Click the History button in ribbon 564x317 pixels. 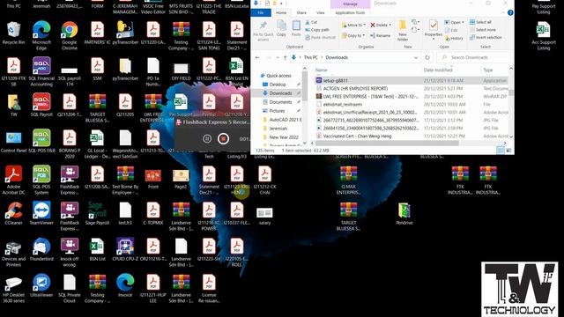(x=454, y=38)
